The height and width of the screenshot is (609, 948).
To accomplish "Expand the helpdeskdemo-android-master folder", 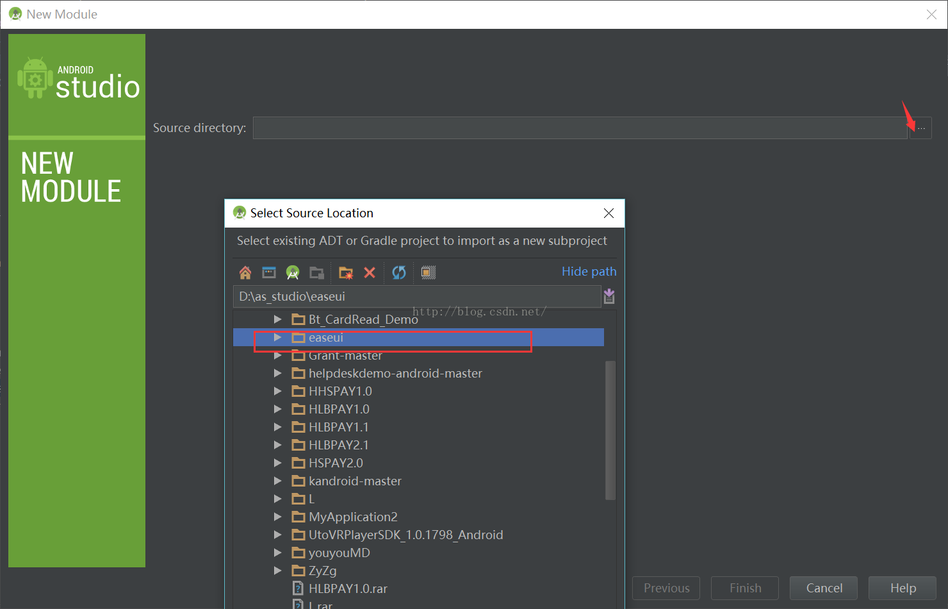I will (277, 373).
